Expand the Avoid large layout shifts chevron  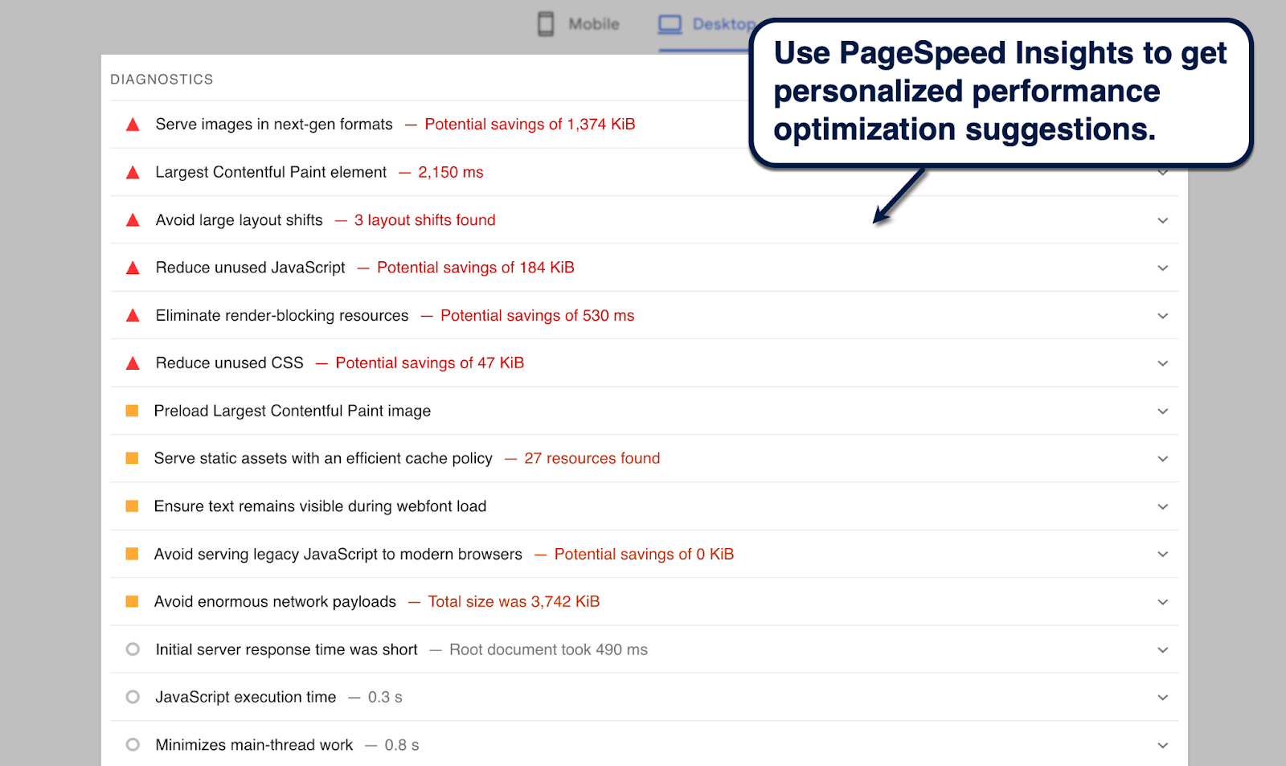(x=1162, y=220)
